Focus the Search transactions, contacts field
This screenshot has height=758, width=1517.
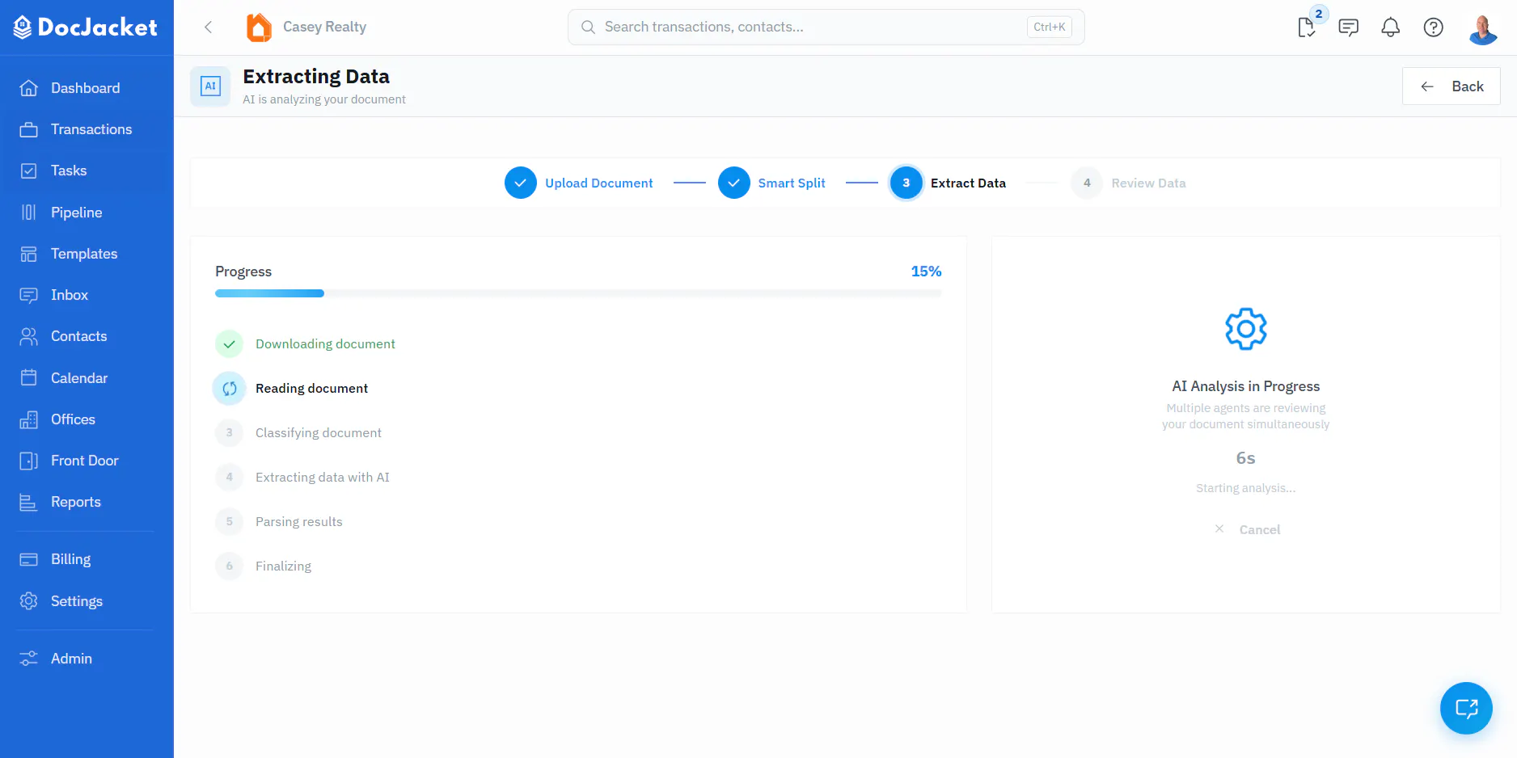[826, 27]
